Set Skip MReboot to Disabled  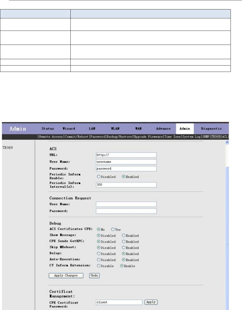pos(98,248)
